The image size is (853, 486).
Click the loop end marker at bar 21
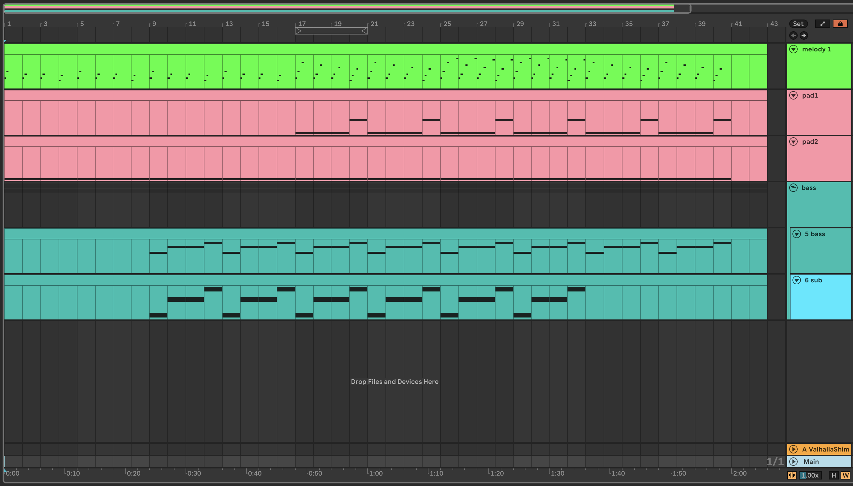(x=365, y=31)
